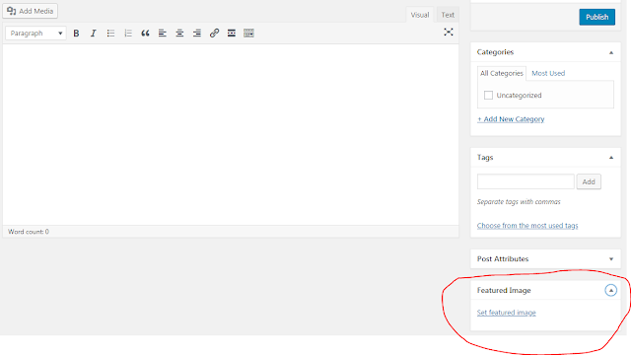631x355 pixels.
Task: Click the Add New Category link
Action: [511, 119]
